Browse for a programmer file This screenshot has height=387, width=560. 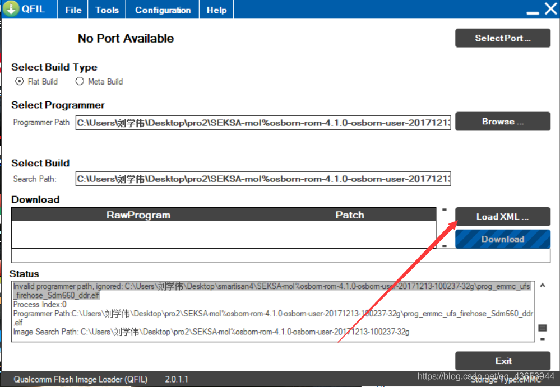point(502,122)
